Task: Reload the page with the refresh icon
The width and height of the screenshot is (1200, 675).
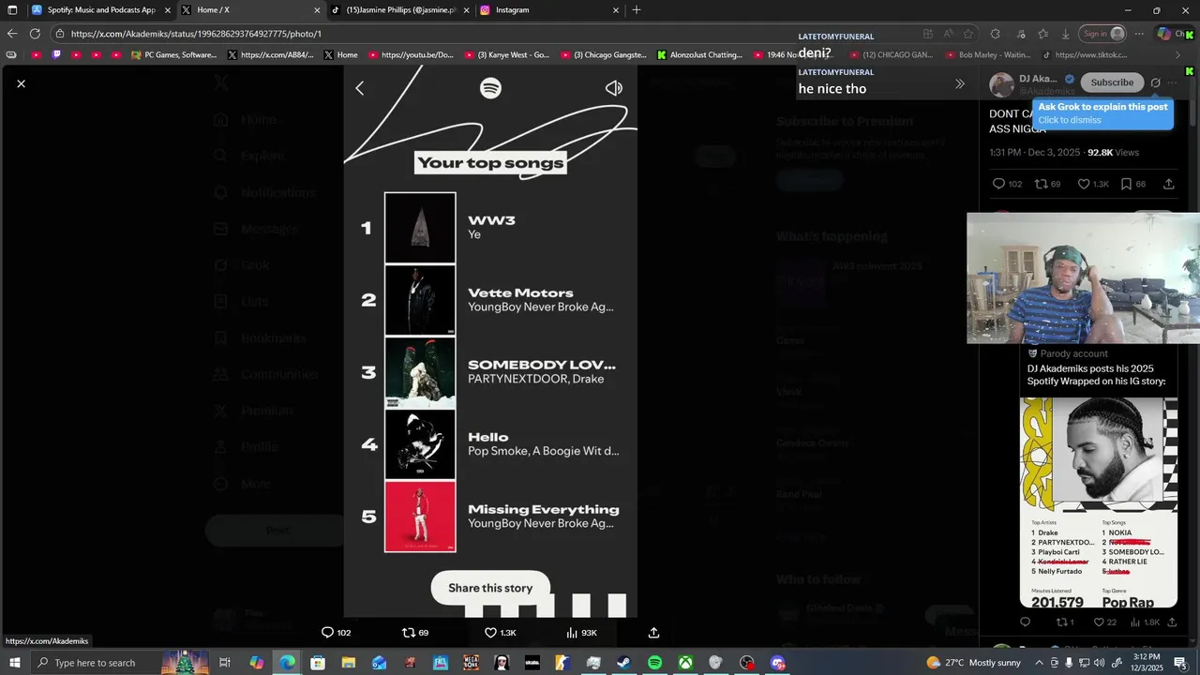Action: pos(35,34)
